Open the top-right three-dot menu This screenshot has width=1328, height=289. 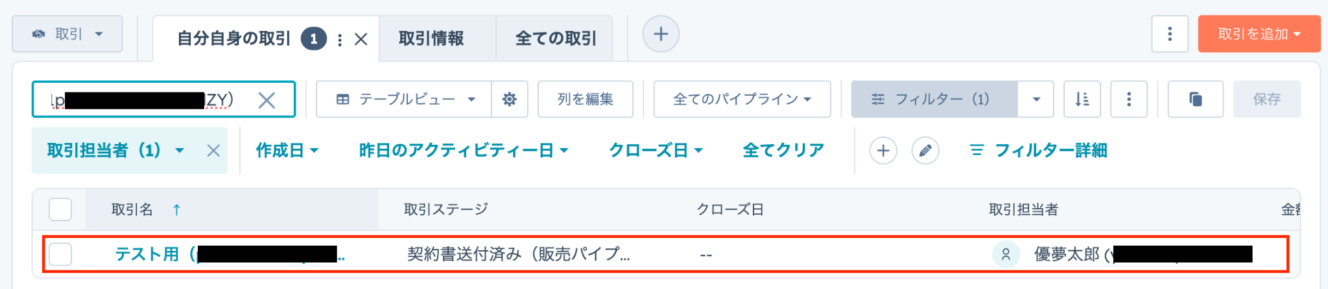tap(1170, 34)
